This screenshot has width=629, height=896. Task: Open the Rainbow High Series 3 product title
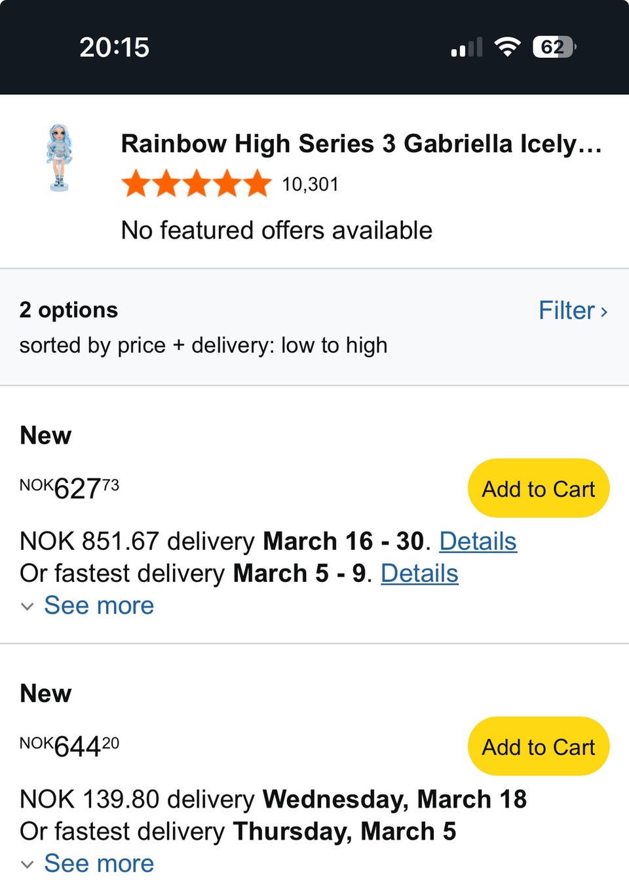coord(361,144)
